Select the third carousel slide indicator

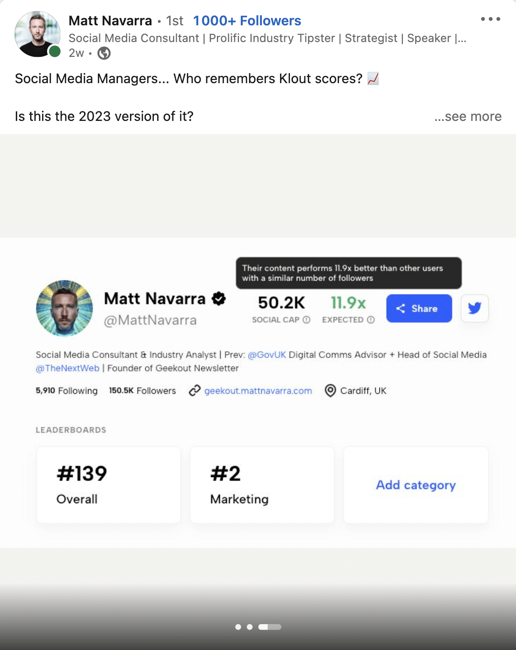click(x=270, y=627)
